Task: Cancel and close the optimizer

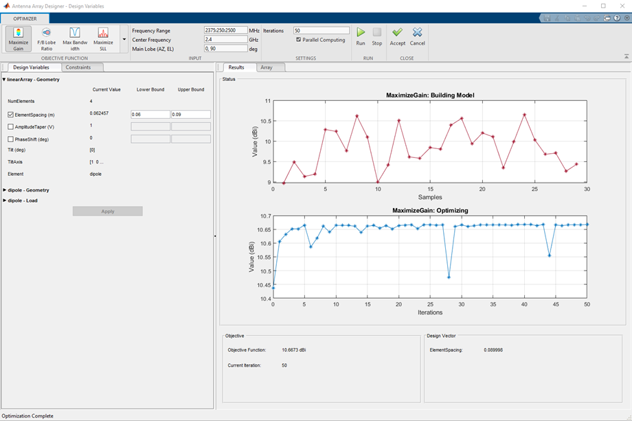Action: point(418,36)
